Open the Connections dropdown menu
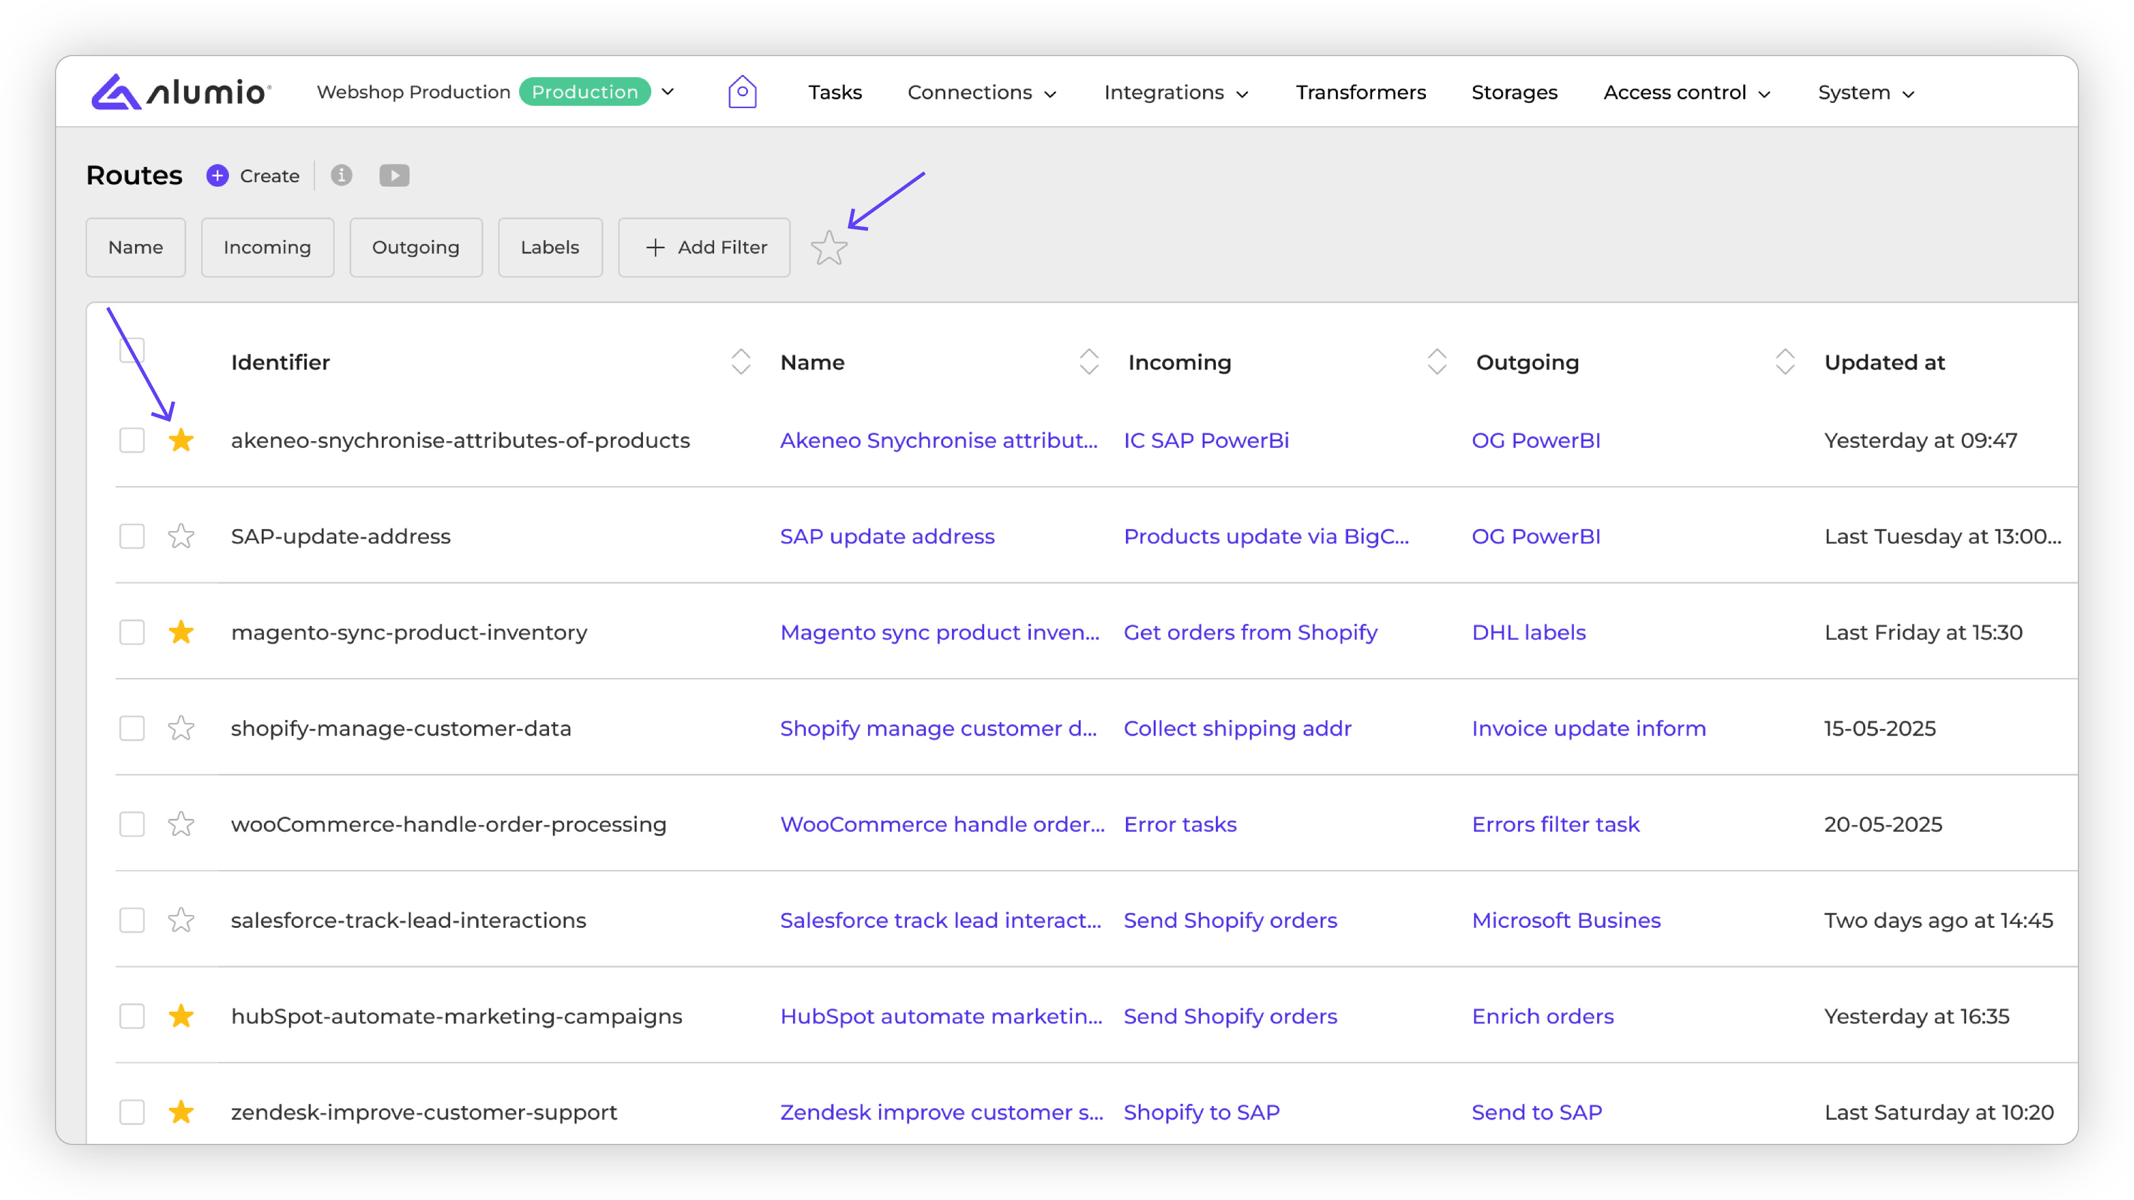The image size is (2134, 1200). pos(981,93)
